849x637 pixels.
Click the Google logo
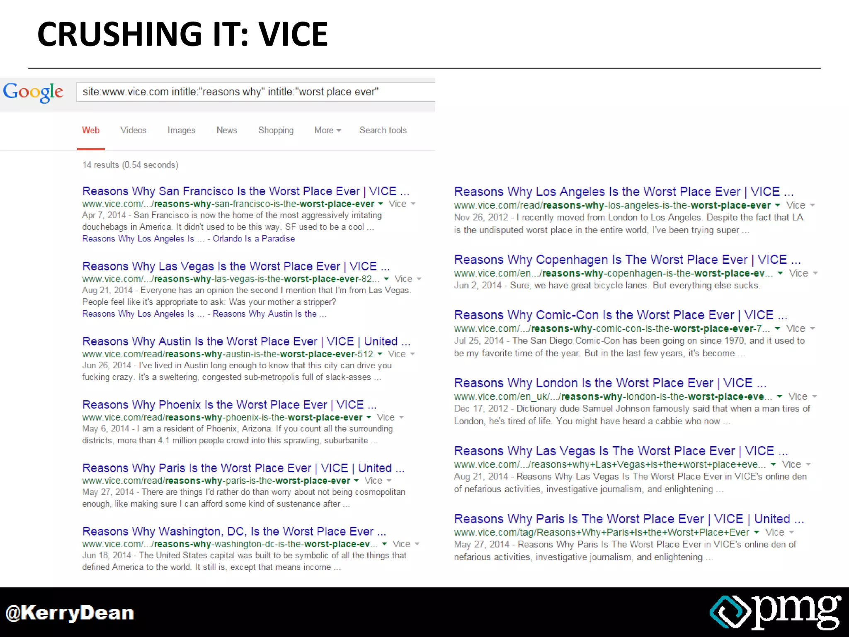(x=33, y=92)
